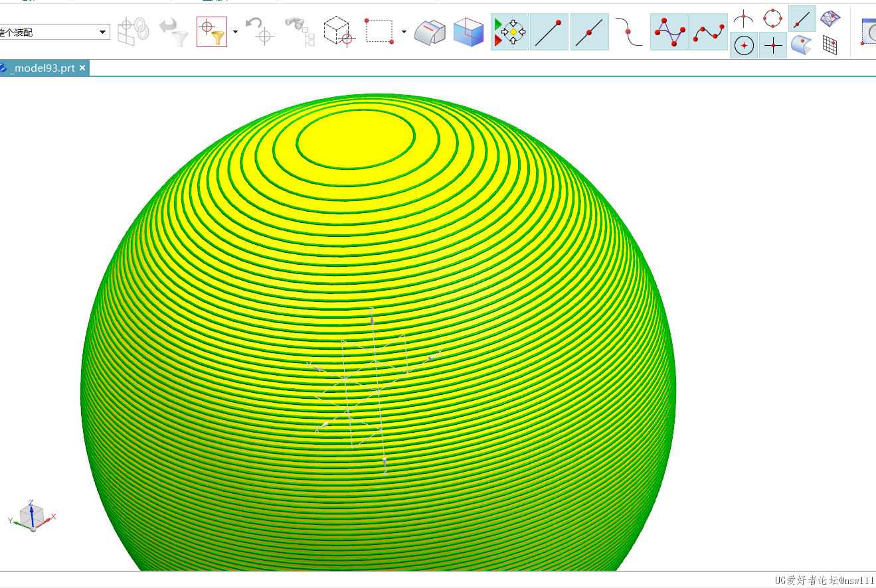
Task: Switch to the _model93.prt tab
Action: click(43, 68)
